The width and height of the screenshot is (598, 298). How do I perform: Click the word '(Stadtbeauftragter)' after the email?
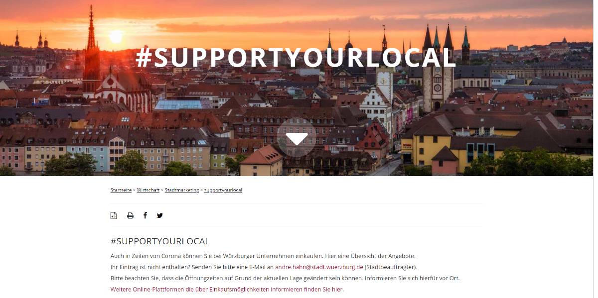(x=383, y=267)
